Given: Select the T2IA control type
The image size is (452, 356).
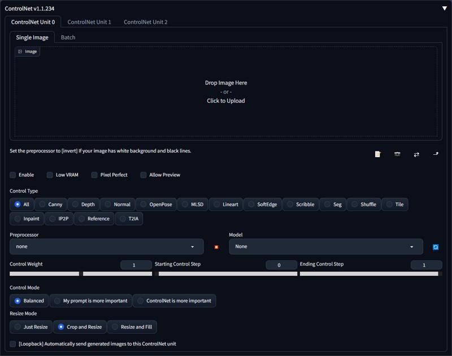Looking at the screenshot, I should [x=129, y=219].
